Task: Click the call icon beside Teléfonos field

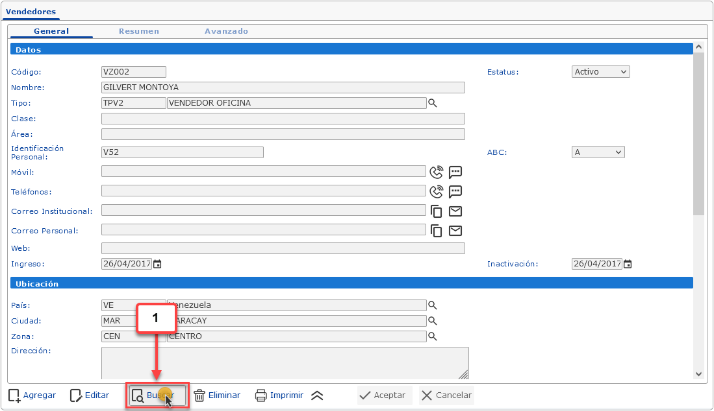Action: pos(437,191)
